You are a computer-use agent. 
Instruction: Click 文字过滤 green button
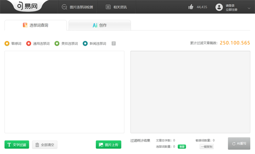[x=17, y=145]
